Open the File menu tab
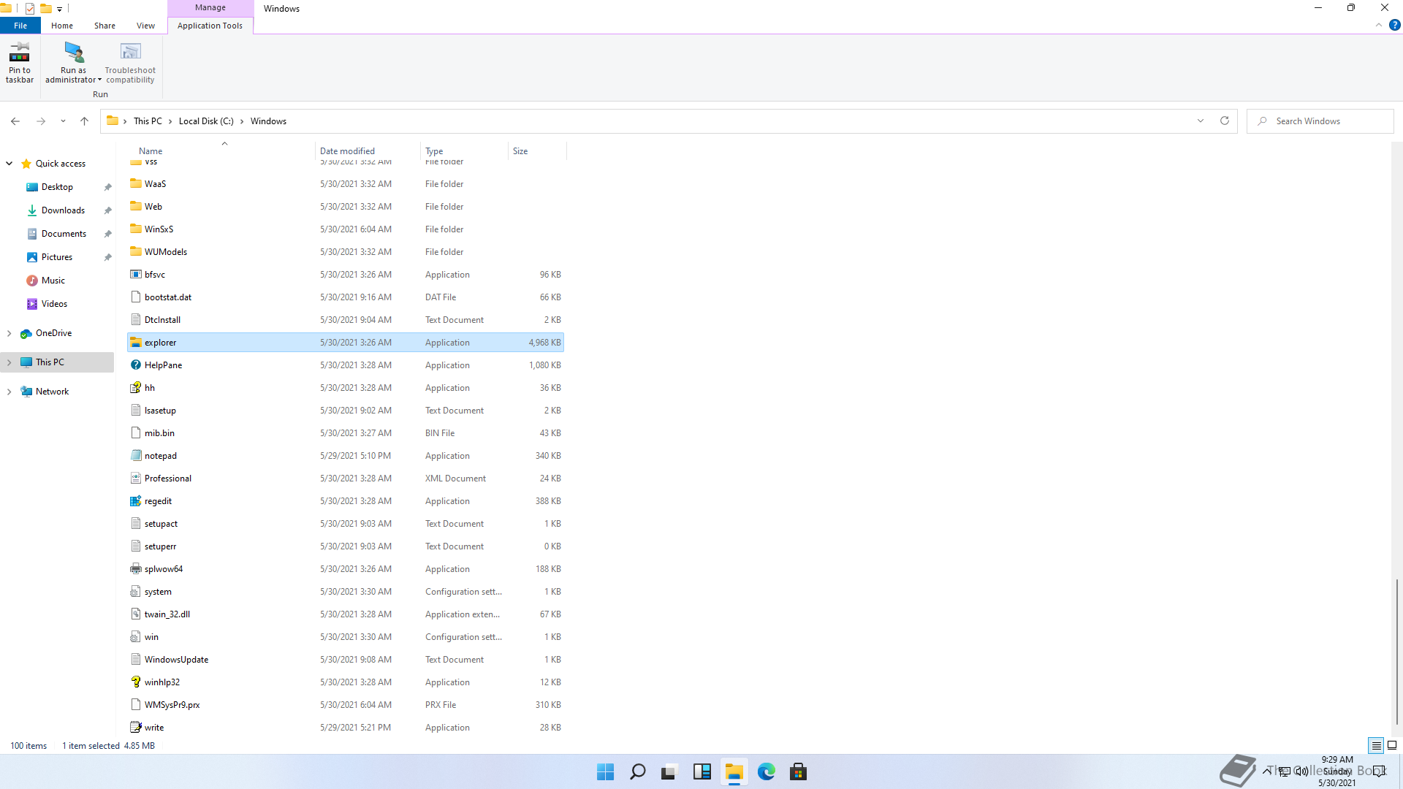 (20, 26)
